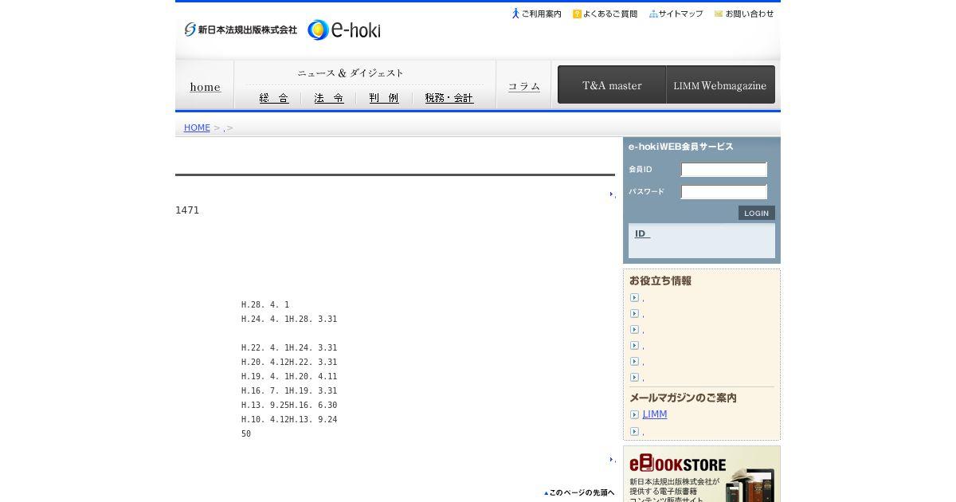Image resolution: width=956 pixels, height=502 pixels.
Task: Focus the パスワード input field
Action: [723, 191]
